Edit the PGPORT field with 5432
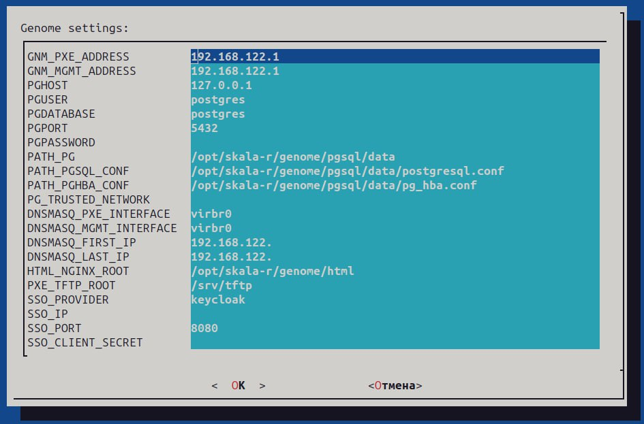The image size is (644, 424). 395,128
